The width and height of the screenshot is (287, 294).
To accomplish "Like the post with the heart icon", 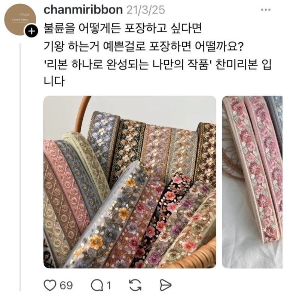I will (50, 285).
